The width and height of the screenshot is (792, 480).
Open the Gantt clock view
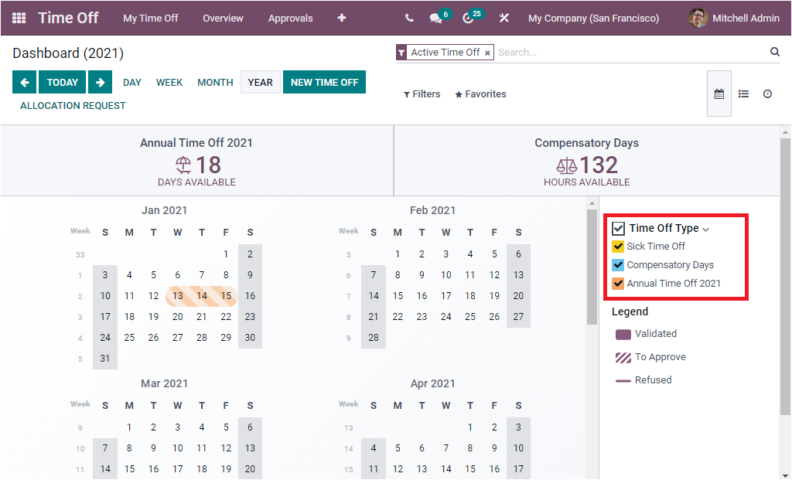point(766,94)
